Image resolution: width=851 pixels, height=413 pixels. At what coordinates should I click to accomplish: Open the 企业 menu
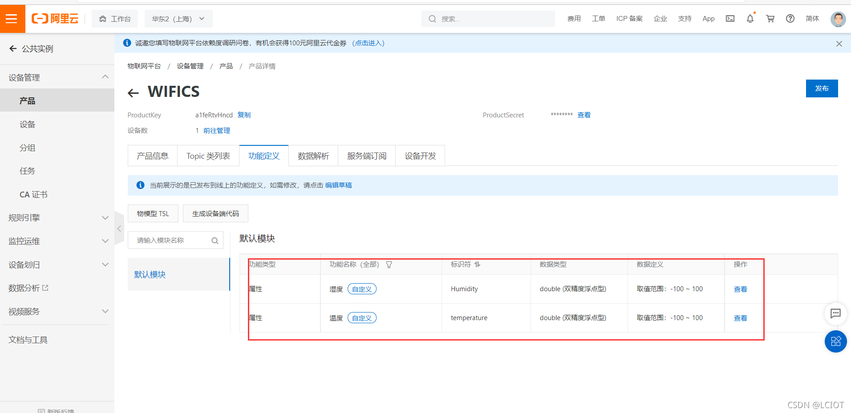coord(660,19)
